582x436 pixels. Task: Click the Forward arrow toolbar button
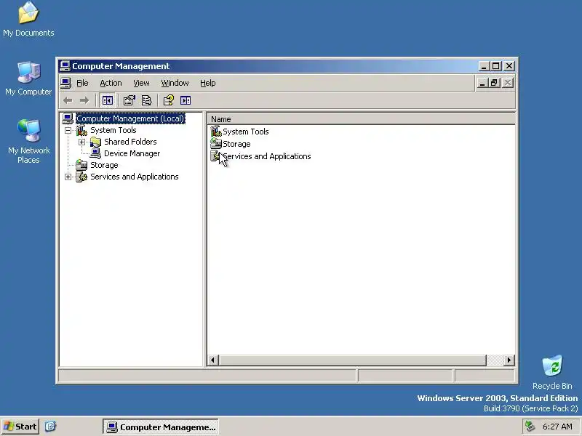(x=84, y=100)
